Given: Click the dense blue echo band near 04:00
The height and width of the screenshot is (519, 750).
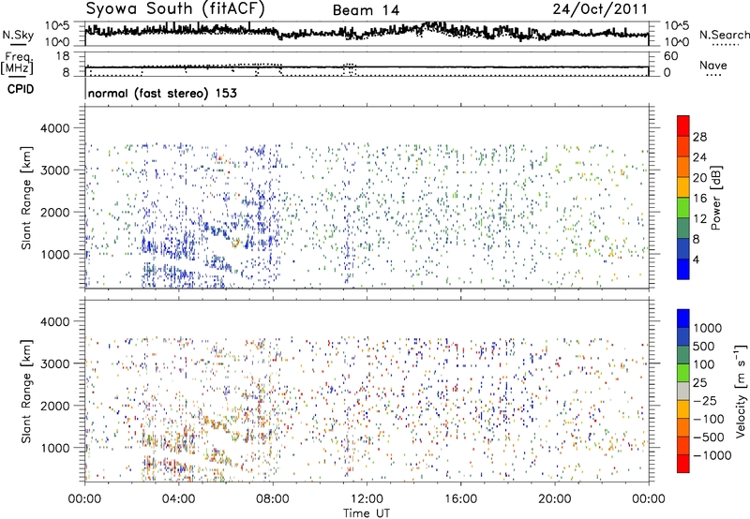Looking at the screenshot, I should [177, 248].
